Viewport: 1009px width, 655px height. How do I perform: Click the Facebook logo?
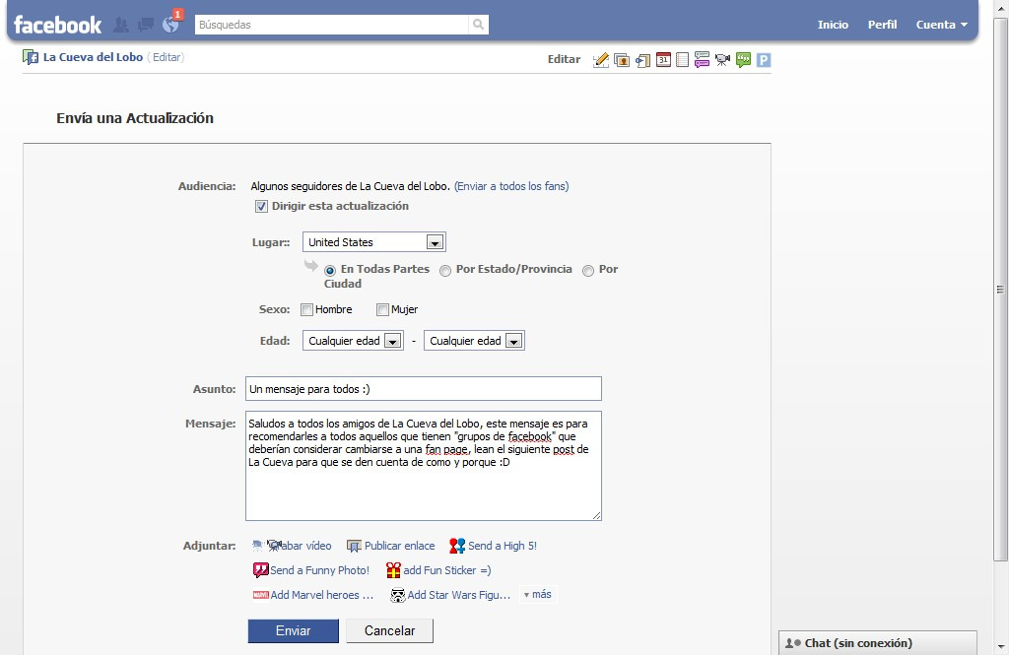click(x=57, y=25)
